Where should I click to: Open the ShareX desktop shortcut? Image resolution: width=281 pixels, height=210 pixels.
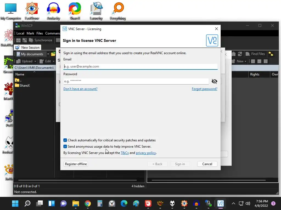click(75, 11)
